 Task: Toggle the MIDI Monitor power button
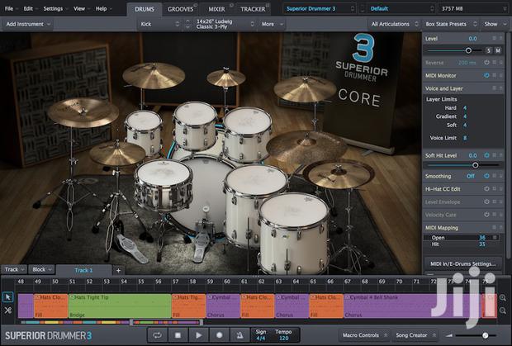[486, 75]
